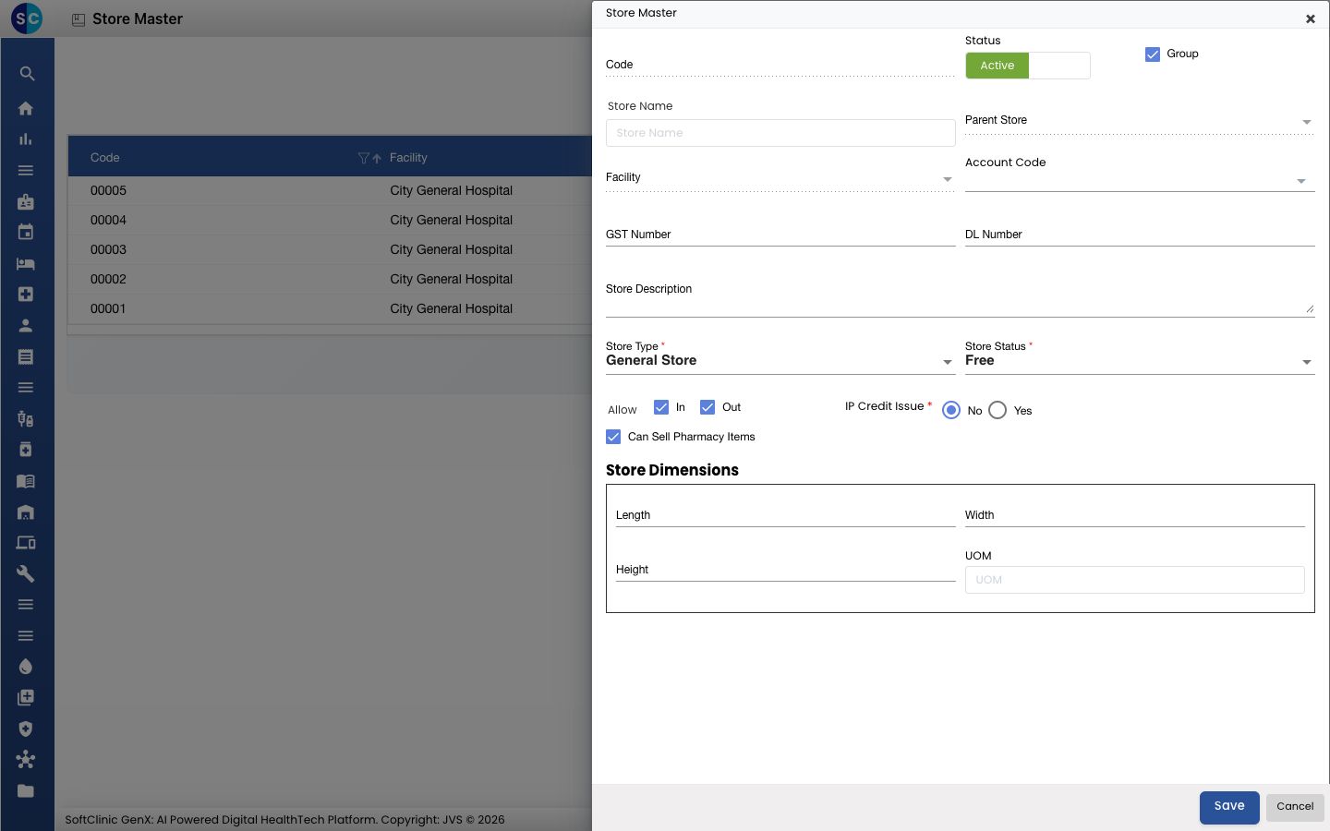Click the Save button

(1229, 807)
